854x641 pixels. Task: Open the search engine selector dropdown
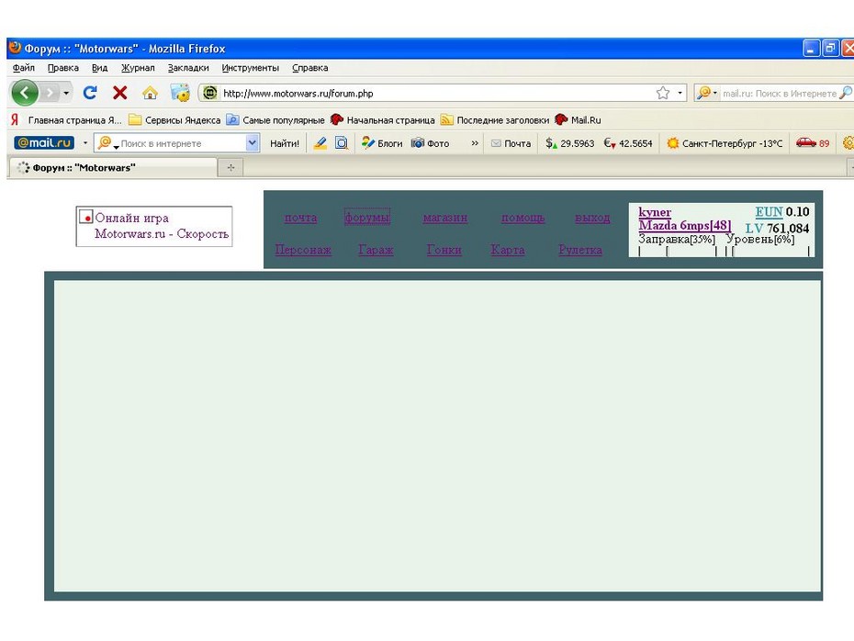(707, 93)
